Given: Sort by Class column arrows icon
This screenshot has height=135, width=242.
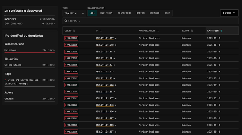Looking at the screenshot, I should tap(74, 30).
